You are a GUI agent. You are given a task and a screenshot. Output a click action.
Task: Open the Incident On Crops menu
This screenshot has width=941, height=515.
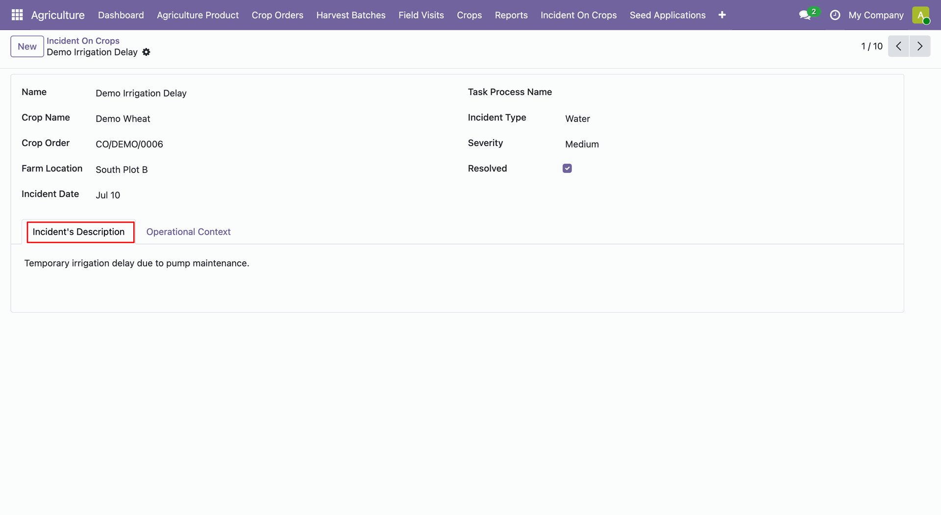pyautogui.click(x=579, y=15)
